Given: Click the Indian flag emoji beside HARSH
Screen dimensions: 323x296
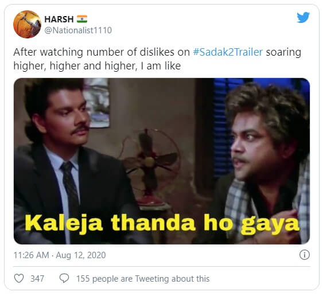Looking at the screenshot, I should pos(82,19).
